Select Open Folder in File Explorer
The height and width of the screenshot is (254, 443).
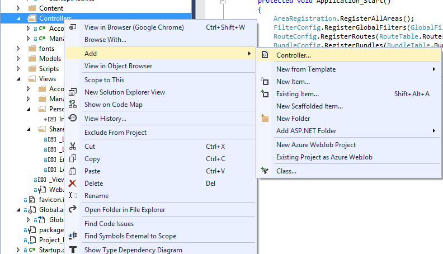coord(124,210)
